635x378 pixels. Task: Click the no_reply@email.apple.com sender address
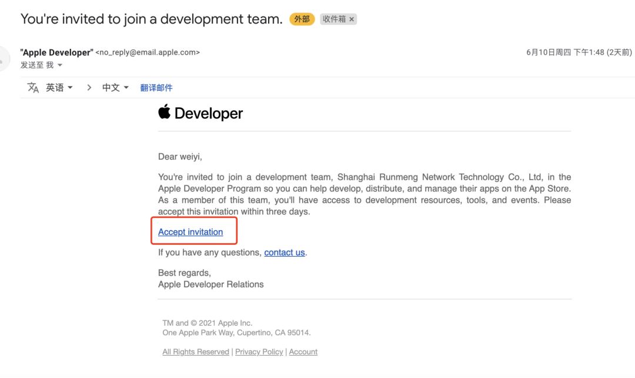click(148, 52)
